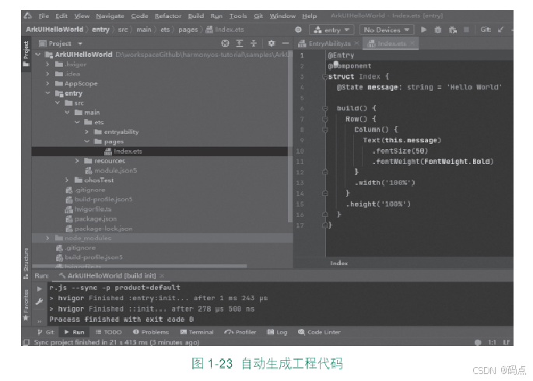The width and height of the screenshot is (533, 381).
Task: Close the Index.ets editor tab
Action: coord(412,43)
